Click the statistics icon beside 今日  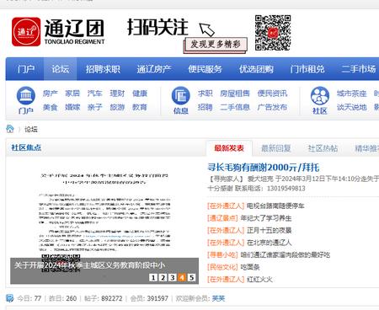(x=10, y=298)
